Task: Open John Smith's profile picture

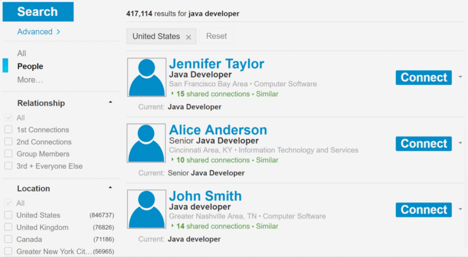Action: [x=147, y=209]
